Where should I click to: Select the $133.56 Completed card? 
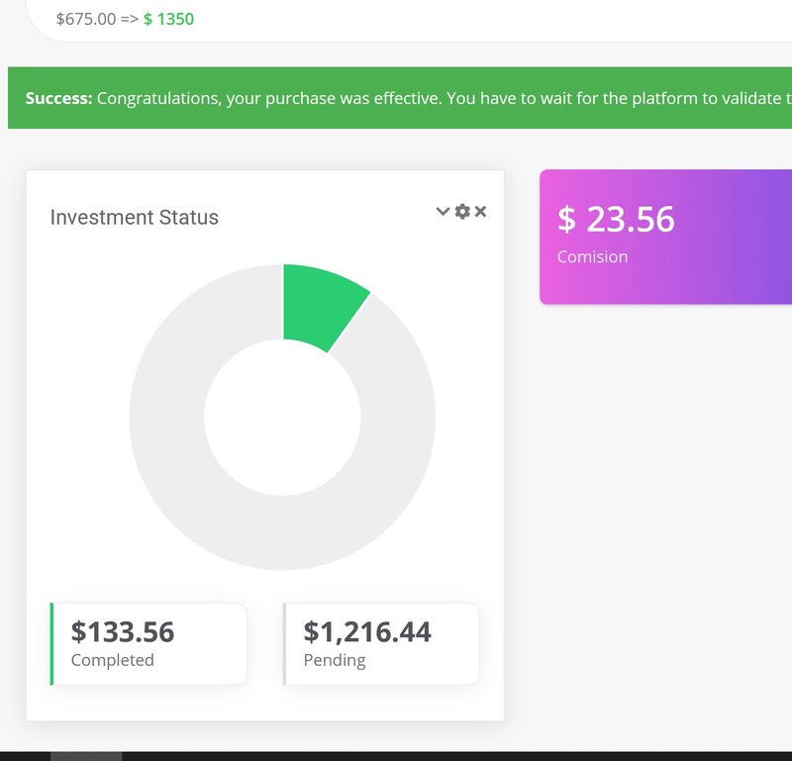[x=148, y=643]
